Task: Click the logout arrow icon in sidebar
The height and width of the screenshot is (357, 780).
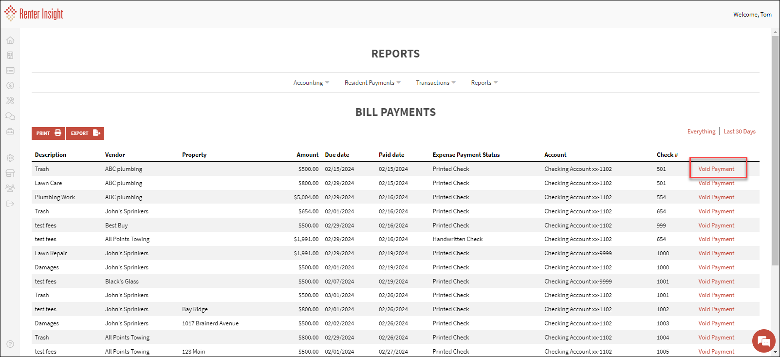Action: click(10, 204)
